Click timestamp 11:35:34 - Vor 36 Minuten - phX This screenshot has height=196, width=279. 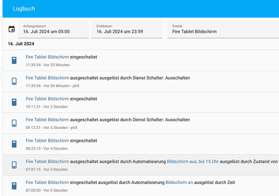(53, 86)
